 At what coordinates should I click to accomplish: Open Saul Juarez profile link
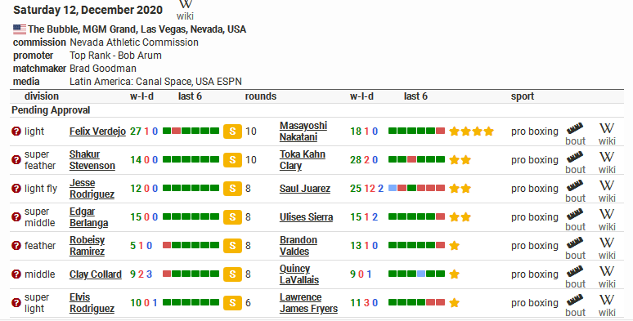305,189
